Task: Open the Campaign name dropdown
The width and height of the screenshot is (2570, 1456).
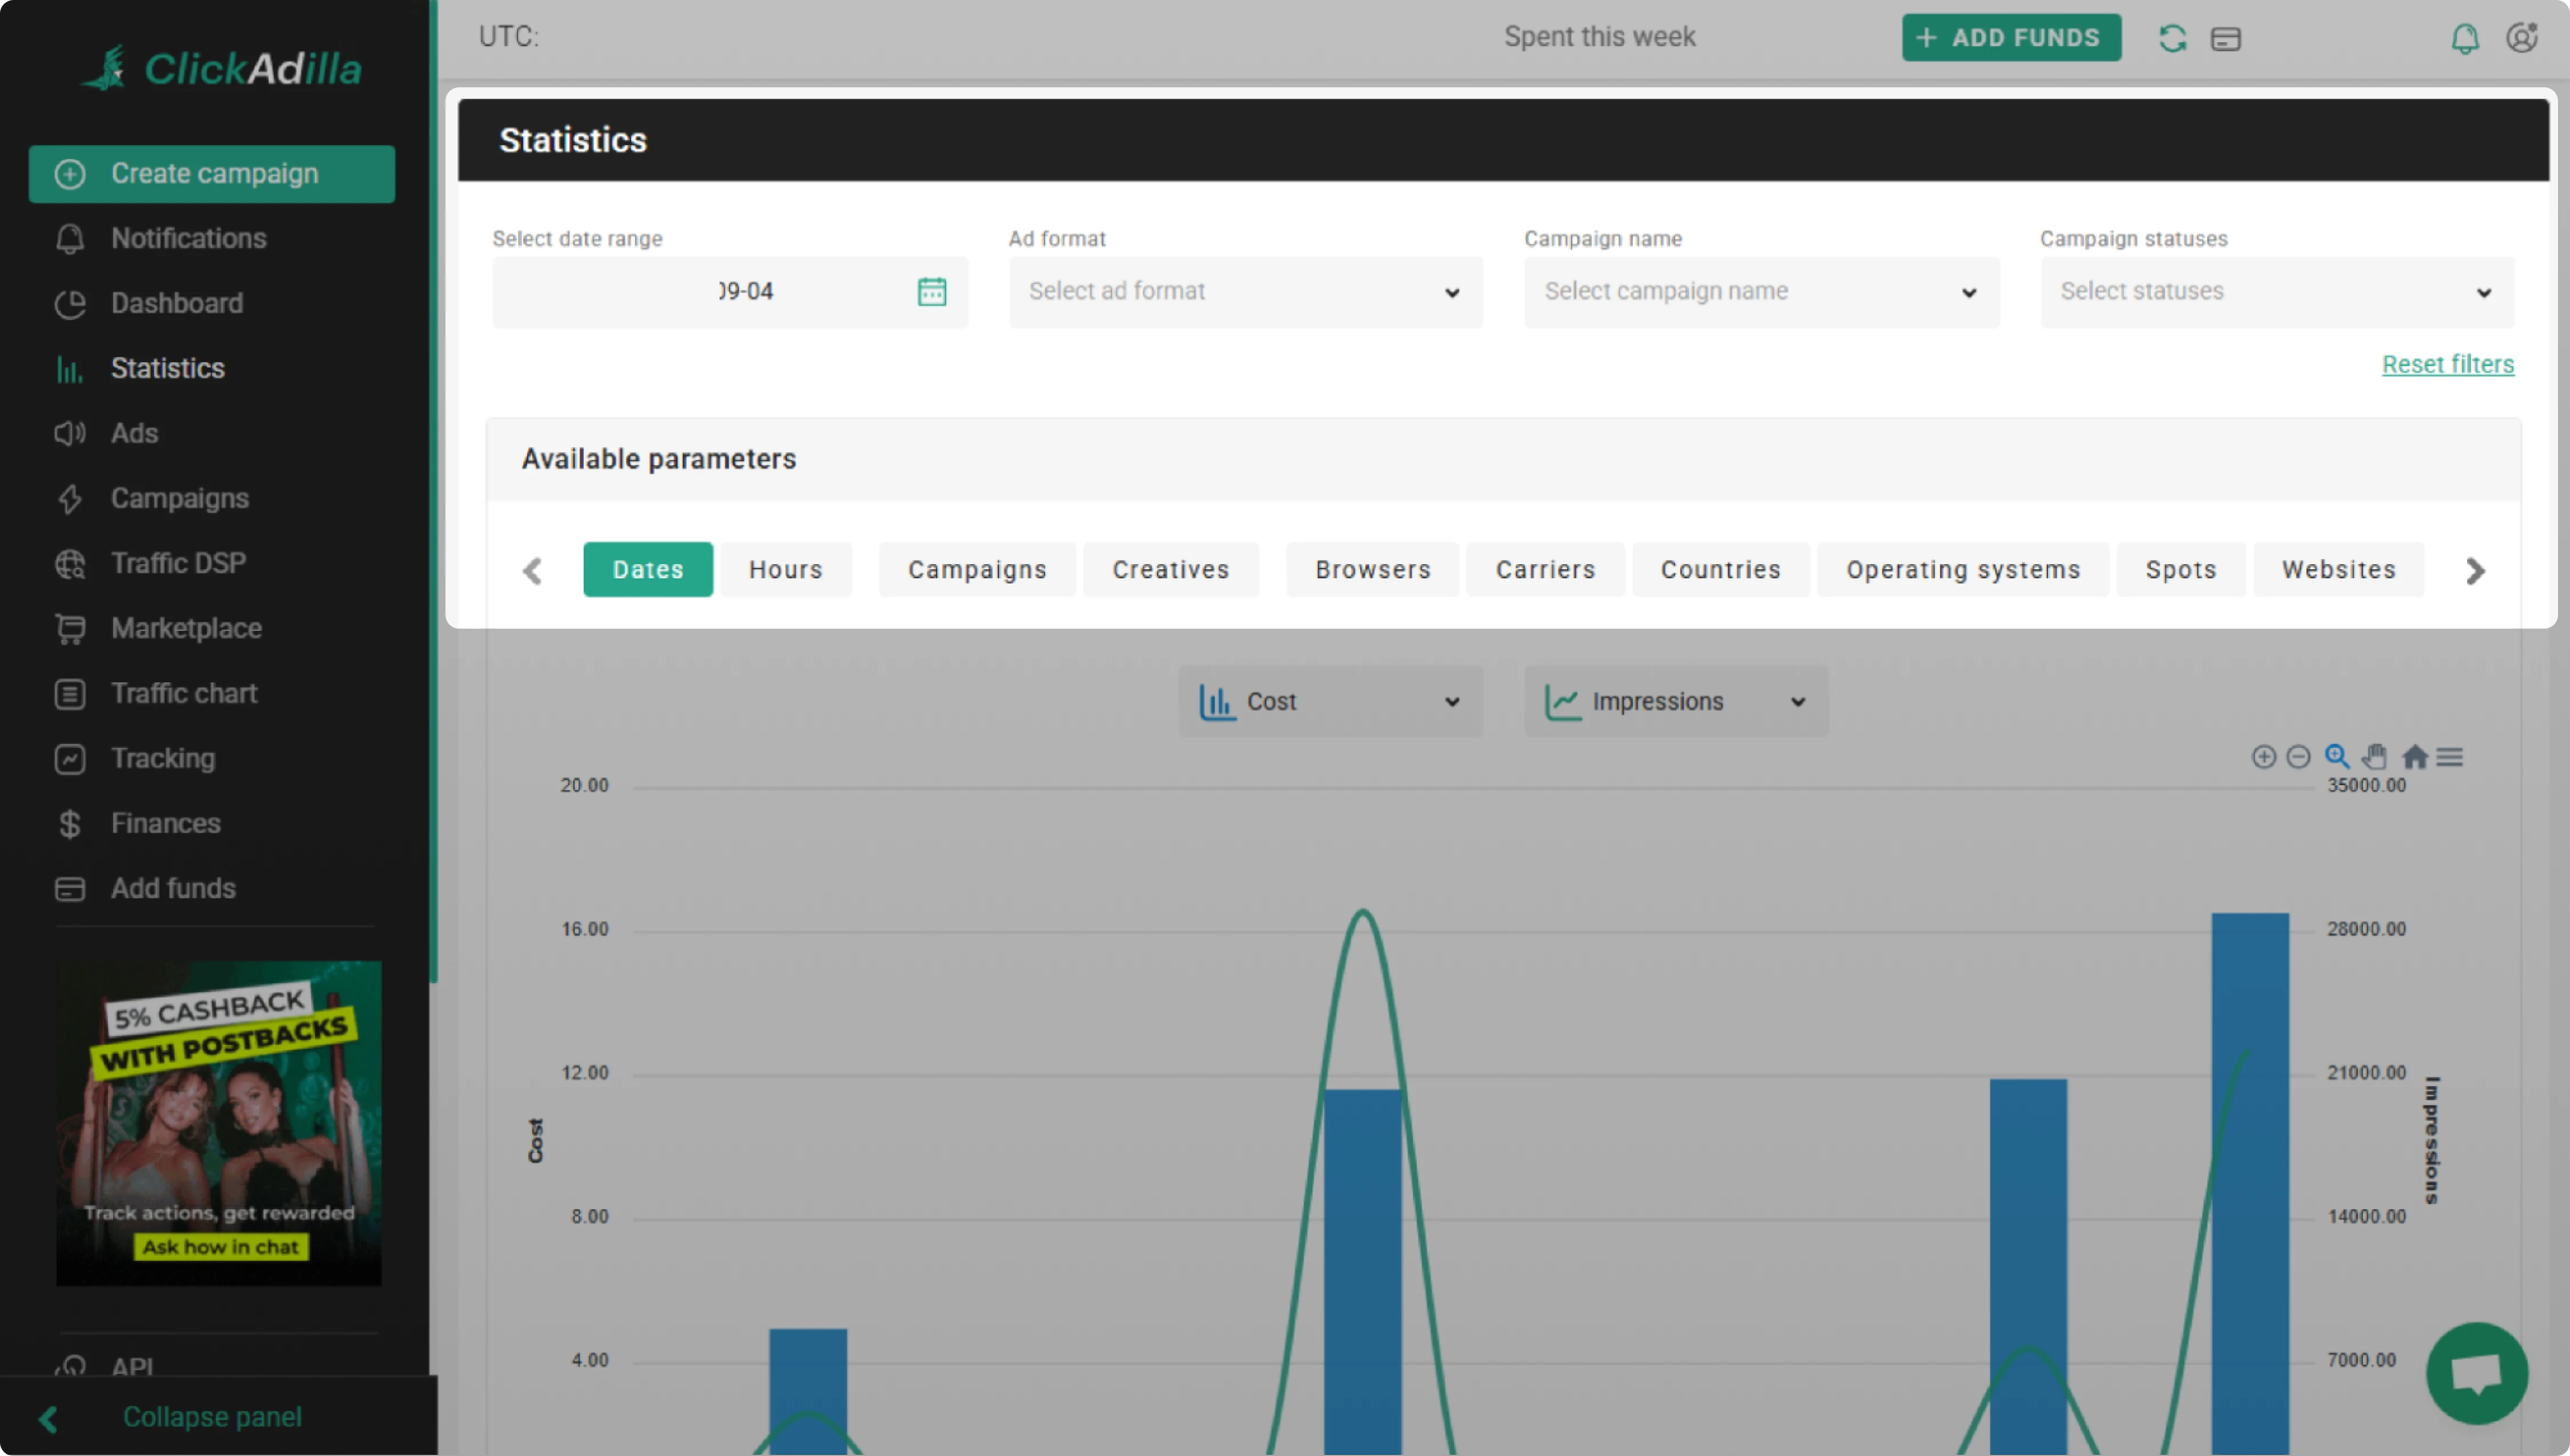Action: click(1761, 292)
